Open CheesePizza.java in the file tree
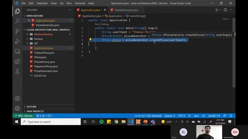Viewport: 248px width, 139px height. click(48, 53)
